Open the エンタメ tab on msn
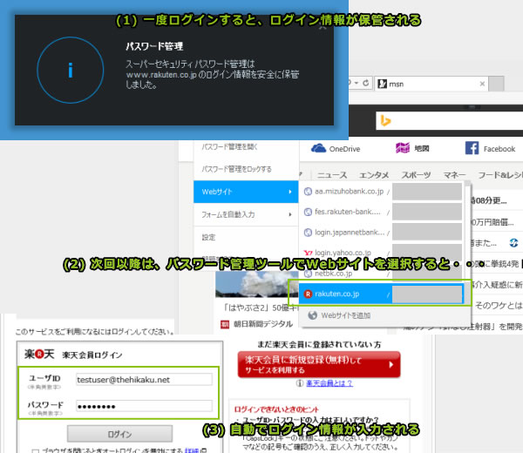523x453 pixels. [x=374, y=175]
